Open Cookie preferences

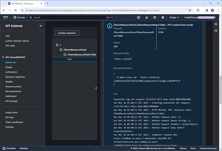[x=208, y=148]
